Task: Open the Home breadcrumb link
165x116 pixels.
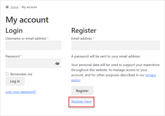Action: pos(14,7)
